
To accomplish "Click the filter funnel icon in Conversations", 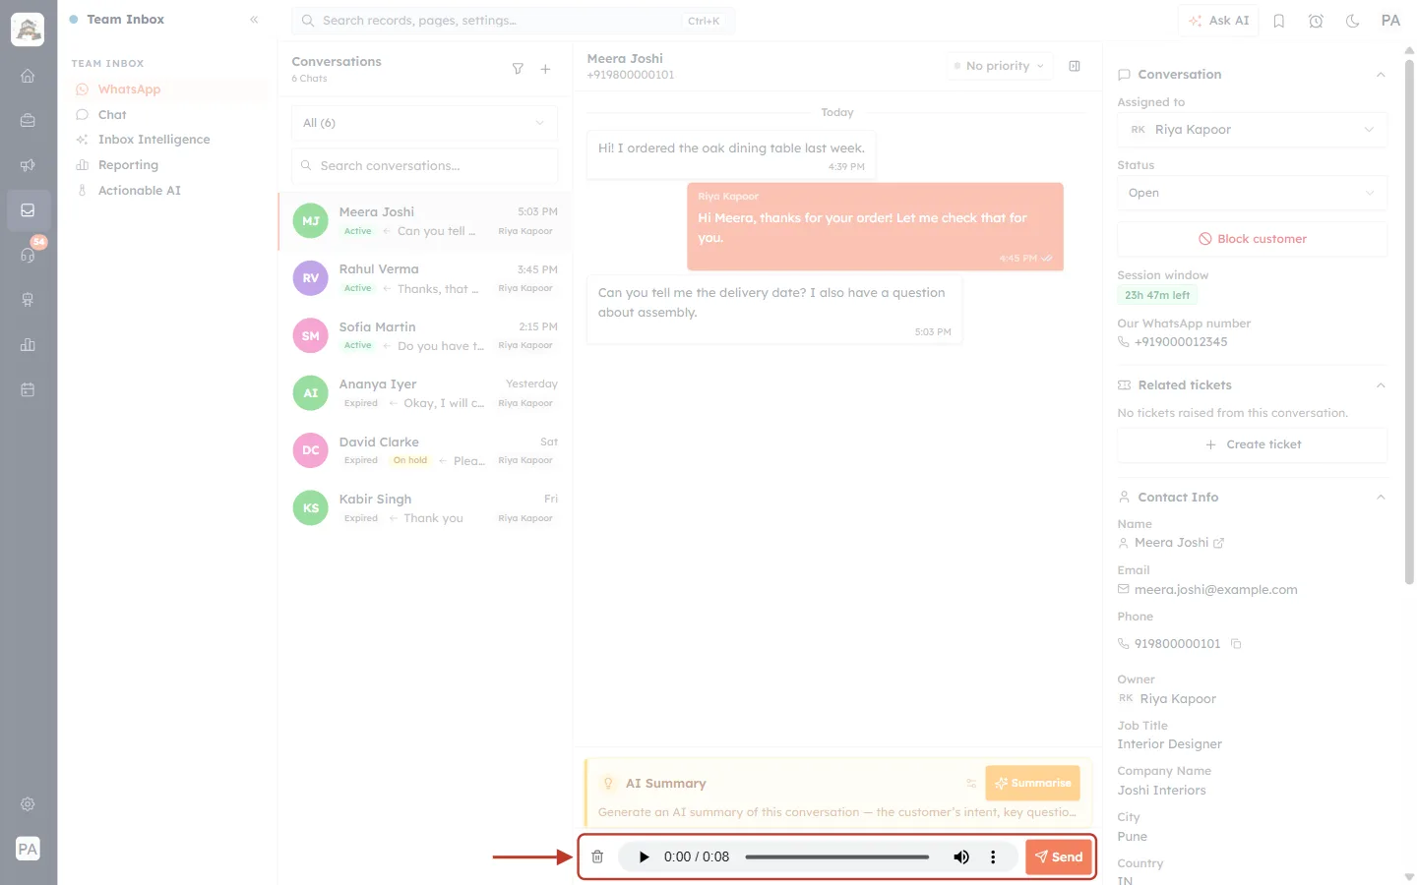I will pyautogui.click(x=518, y=69).
